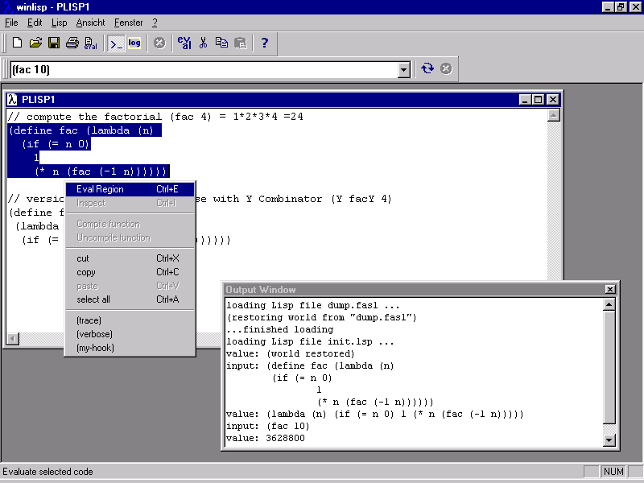This screenshot has width=644, height=483.
Task: Click Output Window scroll up arrow
Action: [609, 305]
